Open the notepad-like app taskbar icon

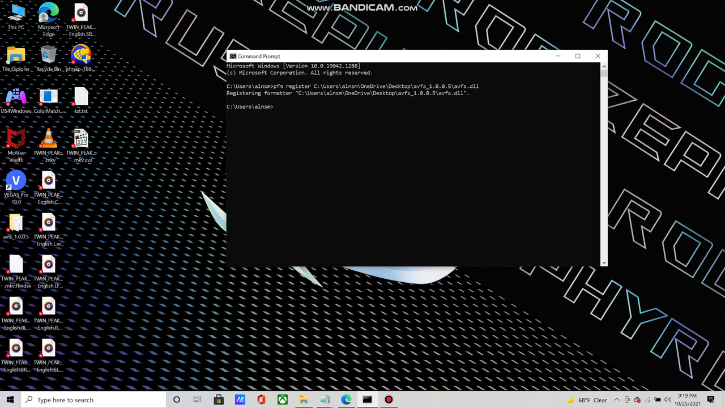325,399
